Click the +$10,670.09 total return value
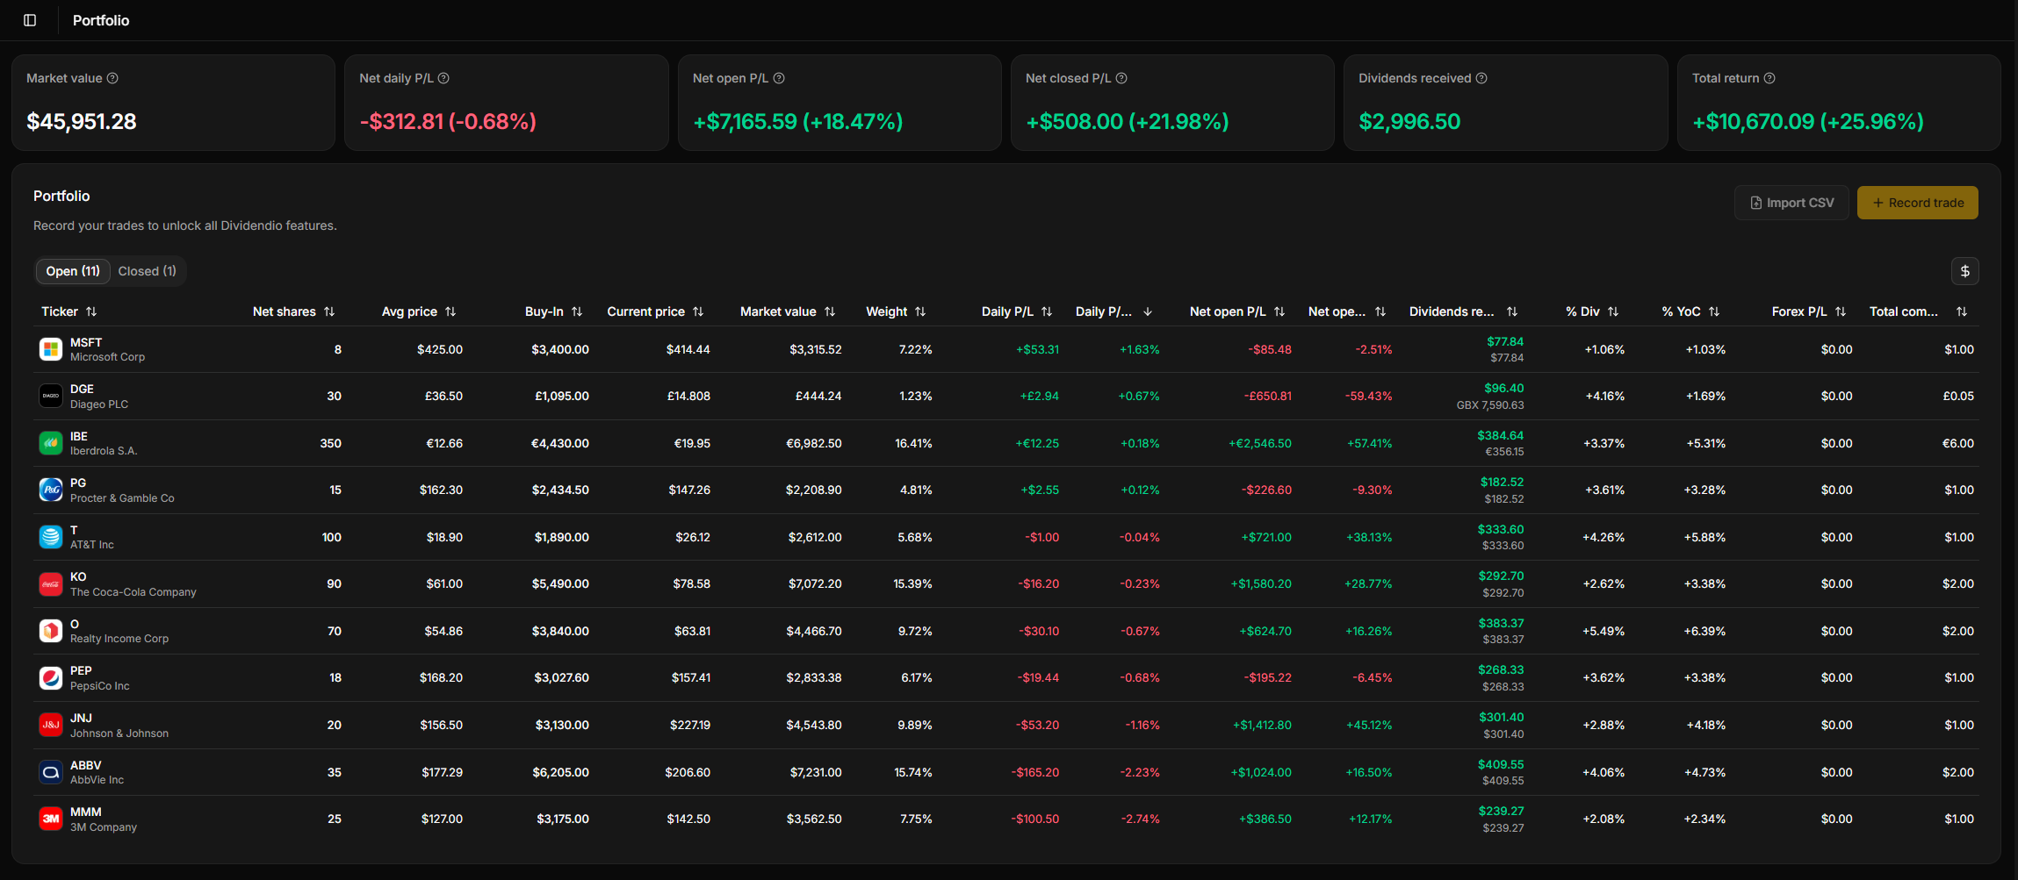 pyautogui.click(x=1808, y=121)
